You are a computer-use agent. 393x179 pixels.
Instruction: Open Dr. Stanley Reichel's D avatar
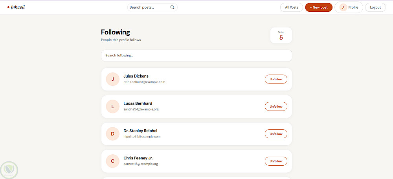click(112, 134)
